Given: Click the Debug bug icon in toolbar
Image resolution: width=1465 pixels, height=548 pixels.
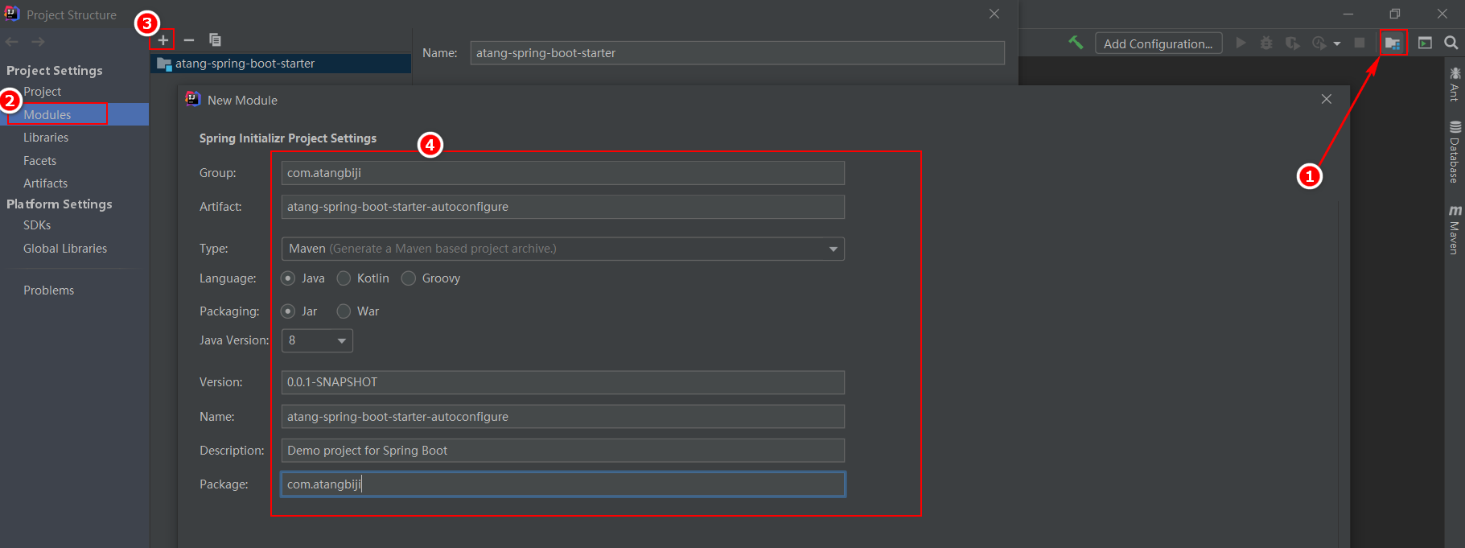Looking at the screenshot, I should [1266, 43].
